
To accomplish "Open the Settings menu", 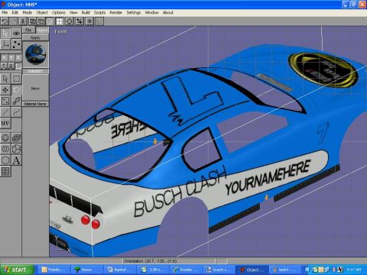I will coord(134,12).
